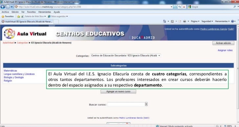Stop loading with the red X icon
Viewport: 239px width, 127px height.
point(184,7)
